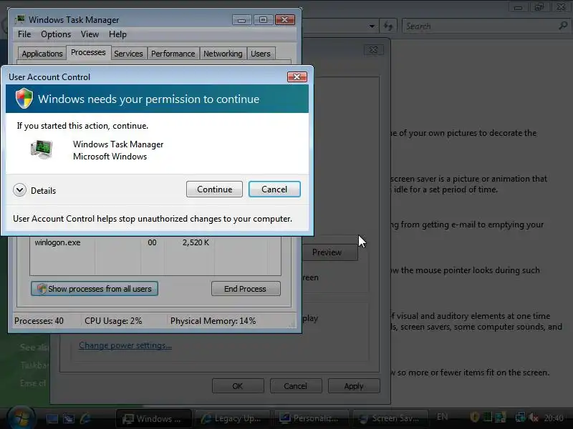Launch Internet Explorer from quick launch
The width and height of the screenshot is (573, 429).
(85, 418)
